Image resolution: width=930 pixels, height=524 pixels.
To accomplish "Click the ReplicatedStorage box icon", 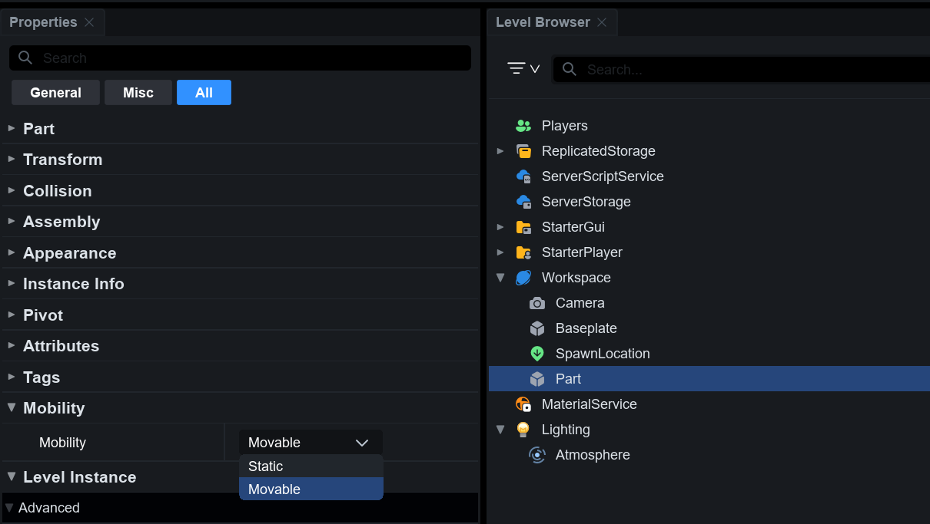I will (523, 151).
